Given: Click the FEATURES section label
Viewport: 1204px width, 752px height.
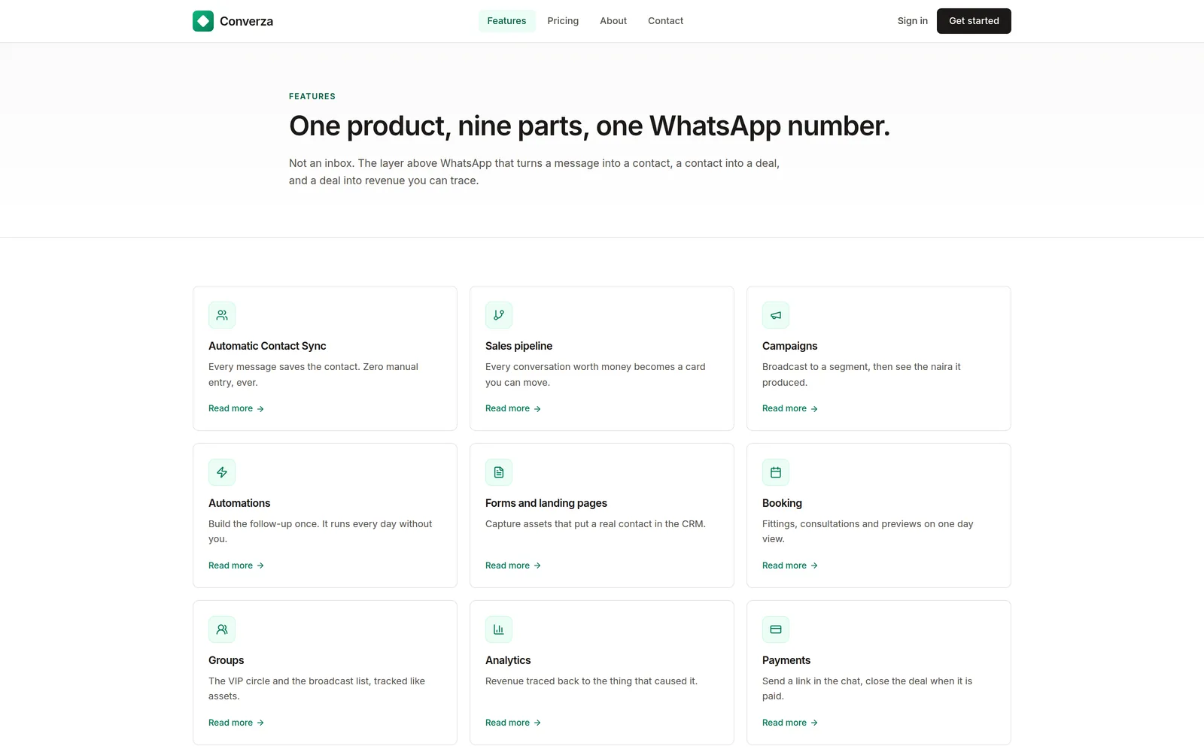Looking at the screenshot, I should coord(312,96).
